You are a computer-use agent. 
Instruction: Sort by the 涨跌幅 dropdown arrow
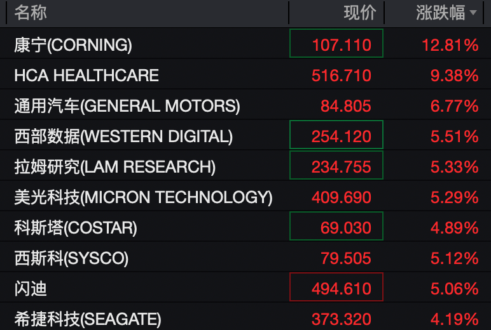click(x=473, y=13)
